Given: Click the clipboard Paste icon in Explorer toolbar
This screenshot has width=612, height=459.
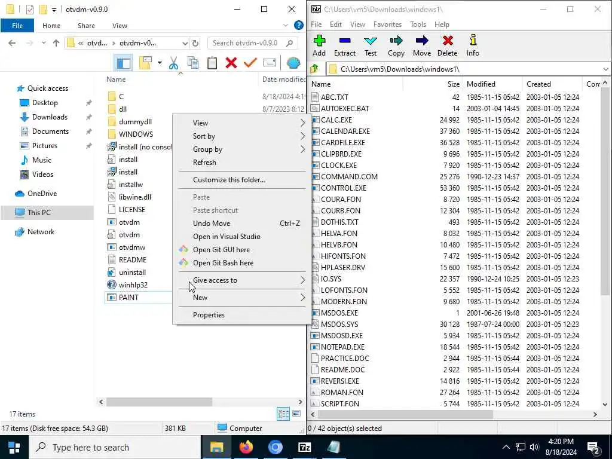Looking at the screenshot, I should coord(212,63).
